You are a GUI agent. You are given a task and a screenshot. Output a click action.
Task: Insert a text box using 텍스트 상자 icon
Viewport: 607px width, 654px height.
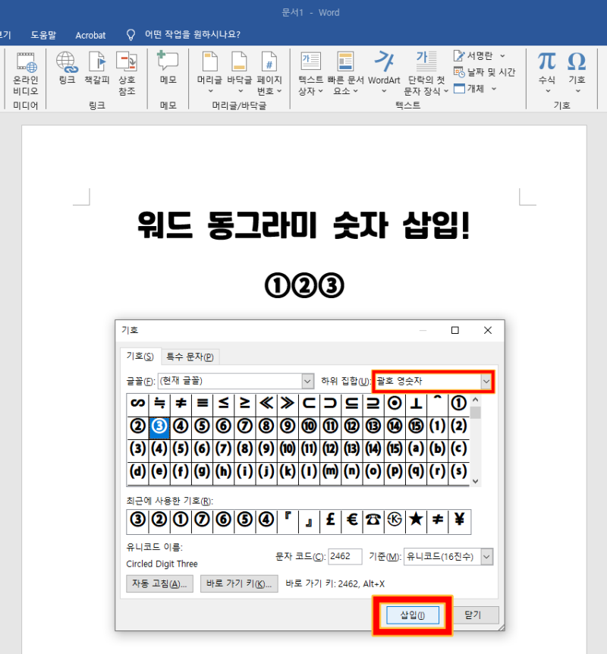point(310,68)
